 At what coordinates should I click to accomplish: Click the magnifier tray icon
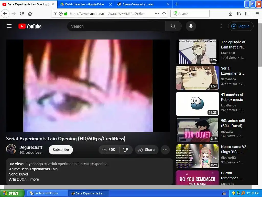click(x=243, y=193)
